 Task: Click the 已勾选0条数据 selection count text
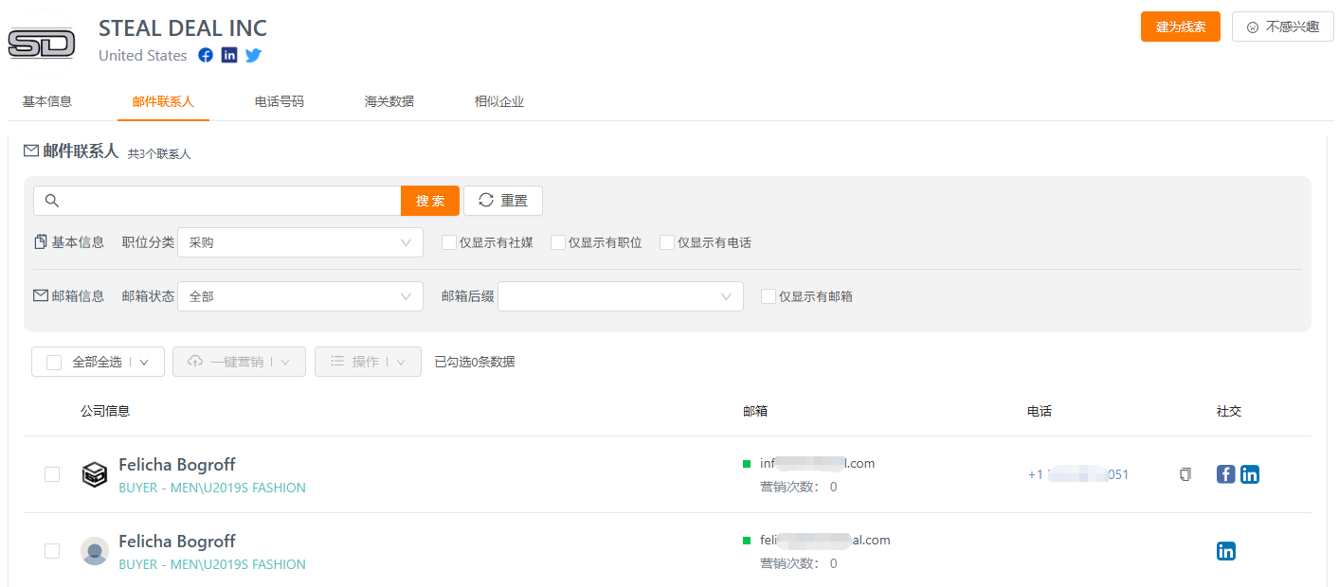tap(475, 362)
